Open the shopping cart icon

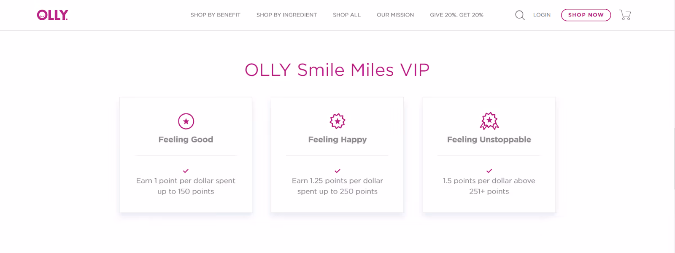point(625,15)
